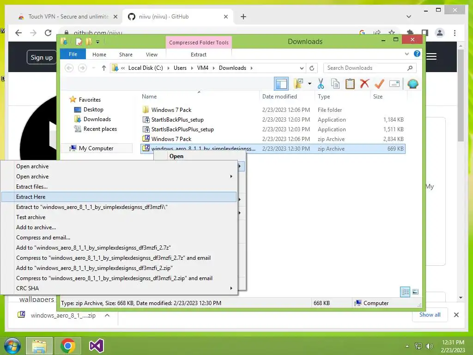The image size is (473, 355).
Task: Open address bar history dropdown
Action: [301, 68]
